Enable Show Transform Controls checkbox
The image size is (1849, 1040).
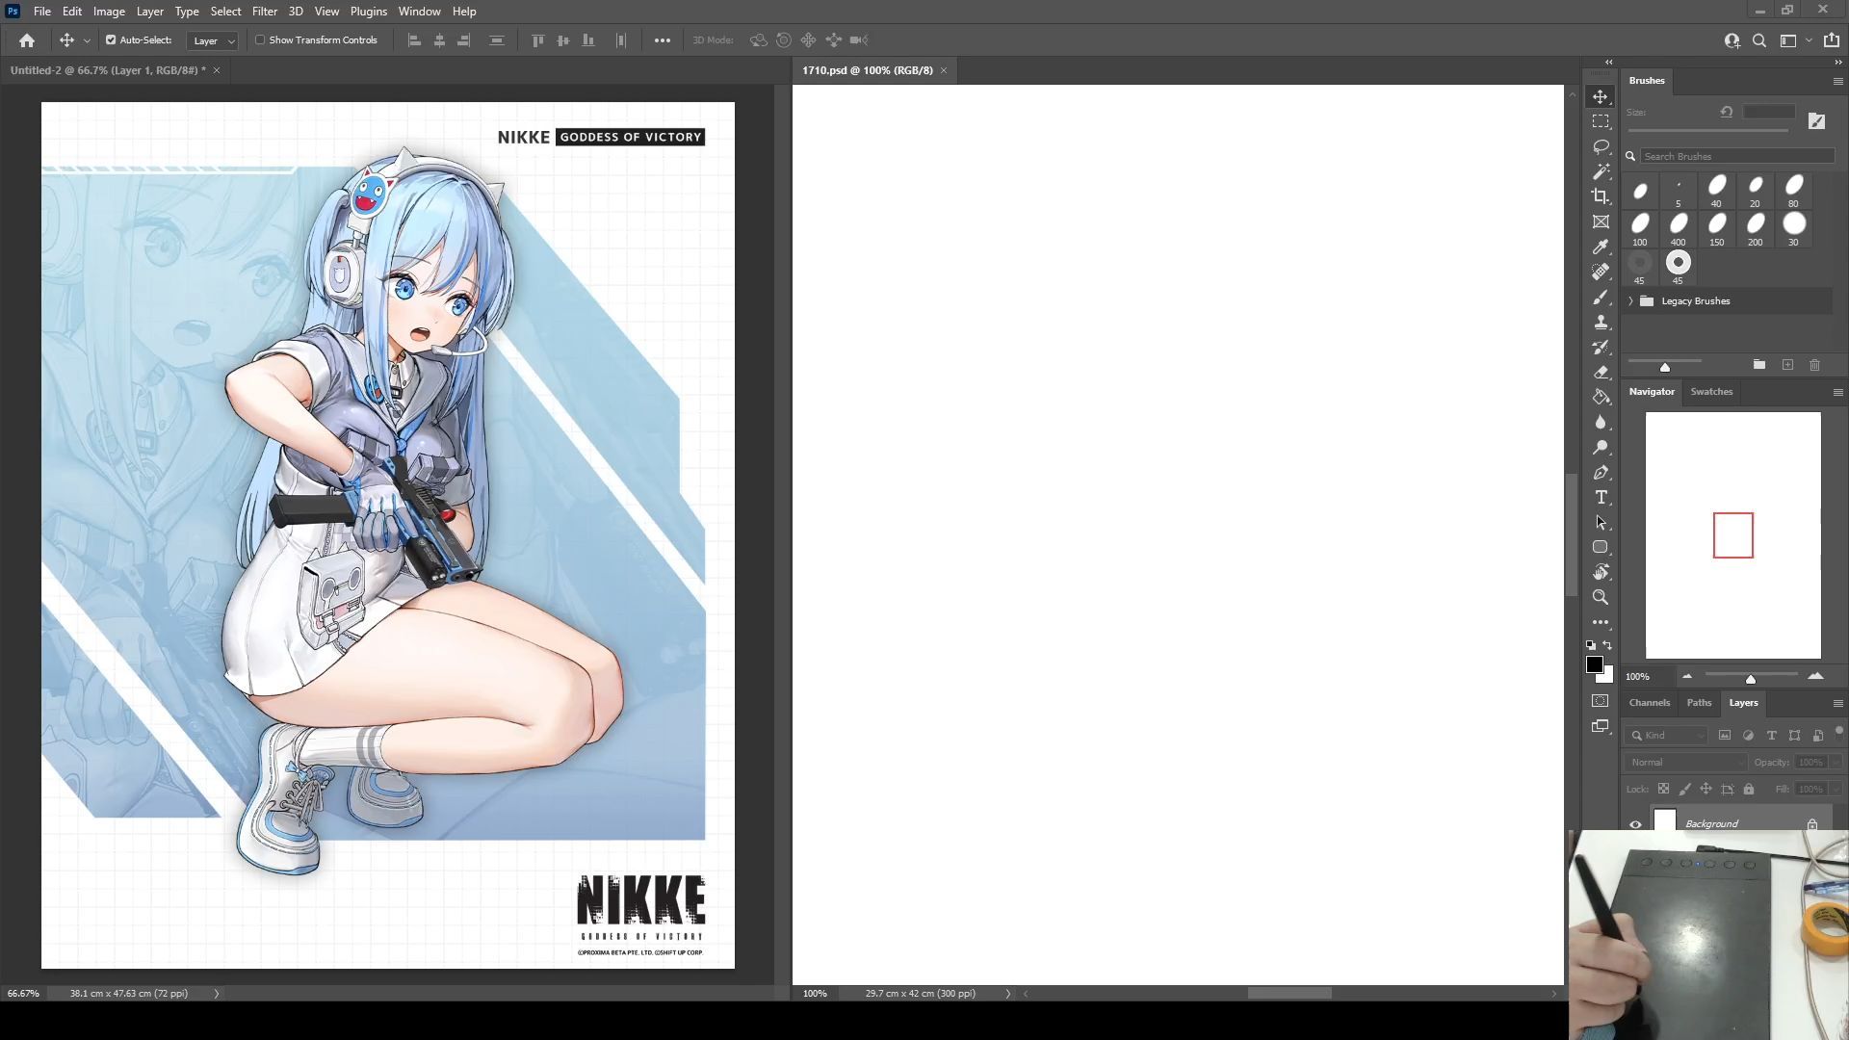[260, 40]
